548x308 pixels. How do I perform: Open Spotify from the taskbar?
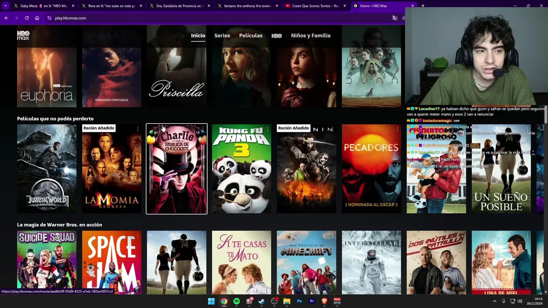[236, 301]
